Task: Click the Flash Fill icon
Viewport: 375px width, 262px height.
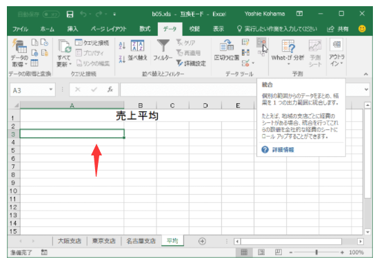Action: [245, 43]
